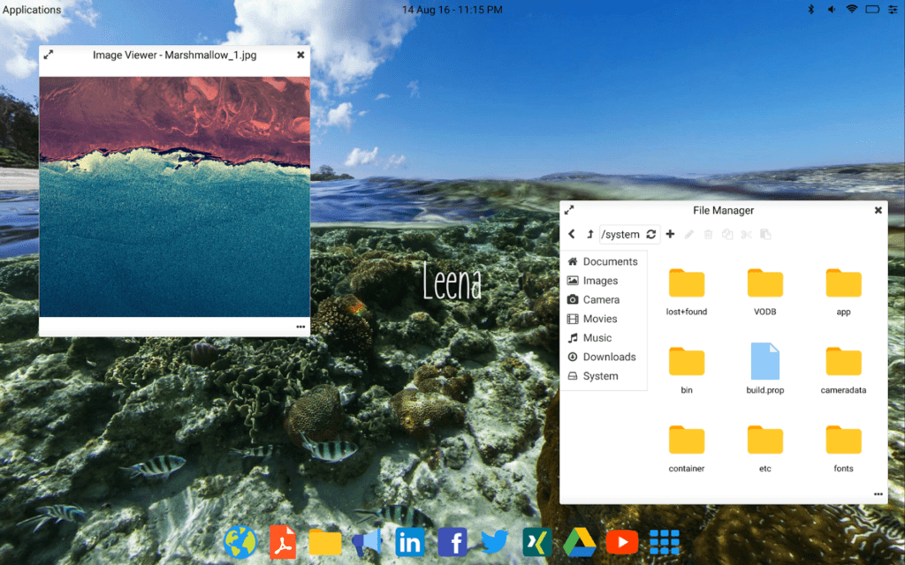Image resolution: width=905 pixels, height=565 pixels.
Task: Refresh the /system folder listing
Action: coord(651,234)
